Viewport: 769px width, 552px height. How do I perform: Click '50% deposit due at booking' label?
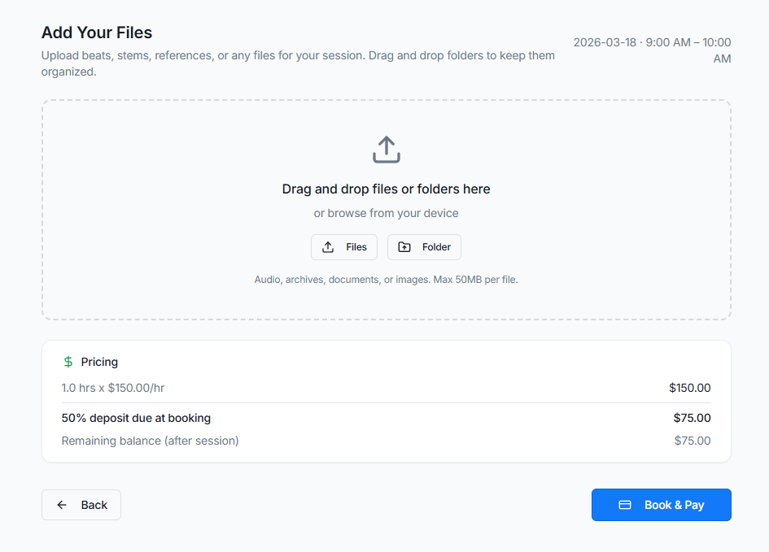pyautogui.click(x=136, y=418)
